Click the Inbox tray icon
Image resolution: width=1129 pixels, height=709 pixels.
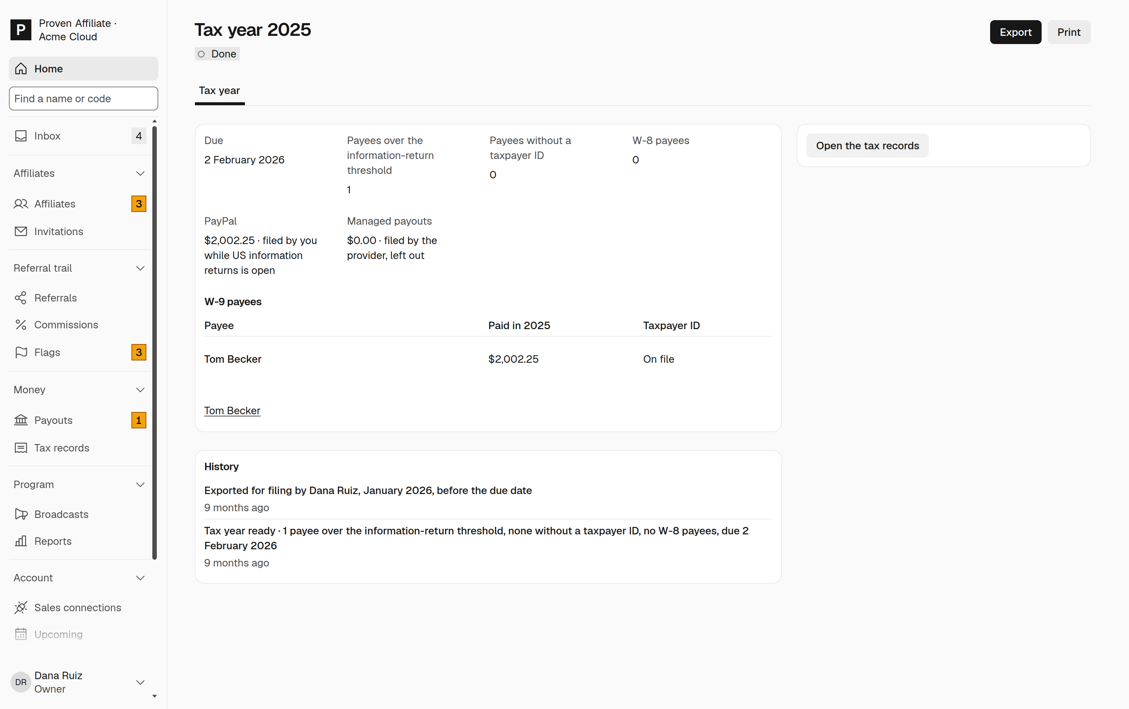[x=21, y=136]
